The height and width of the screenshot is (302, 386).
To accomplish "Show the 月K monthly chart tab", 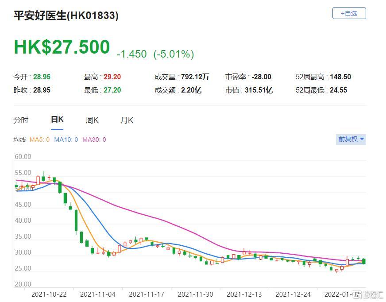I will [x=127, y=120].
